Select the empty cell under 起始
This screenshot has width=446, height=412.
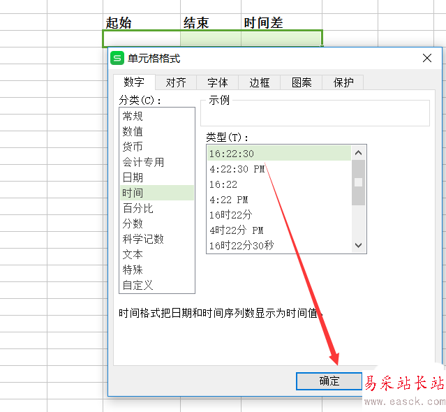pos(142,38)
